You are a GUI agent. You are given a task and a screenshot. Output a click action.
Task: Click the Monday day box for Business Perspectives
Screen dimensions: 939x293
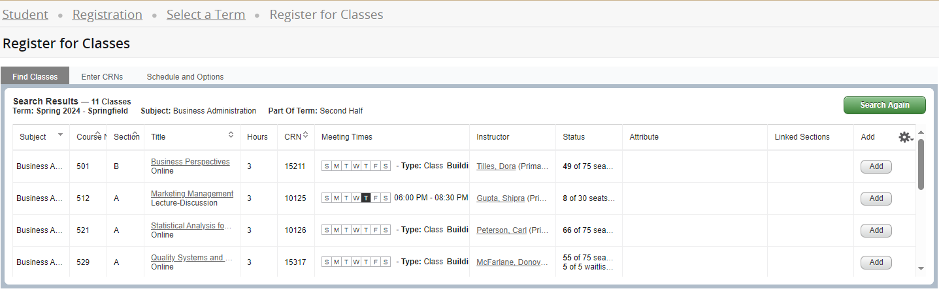pyautogui.click(x=337, y=166)
